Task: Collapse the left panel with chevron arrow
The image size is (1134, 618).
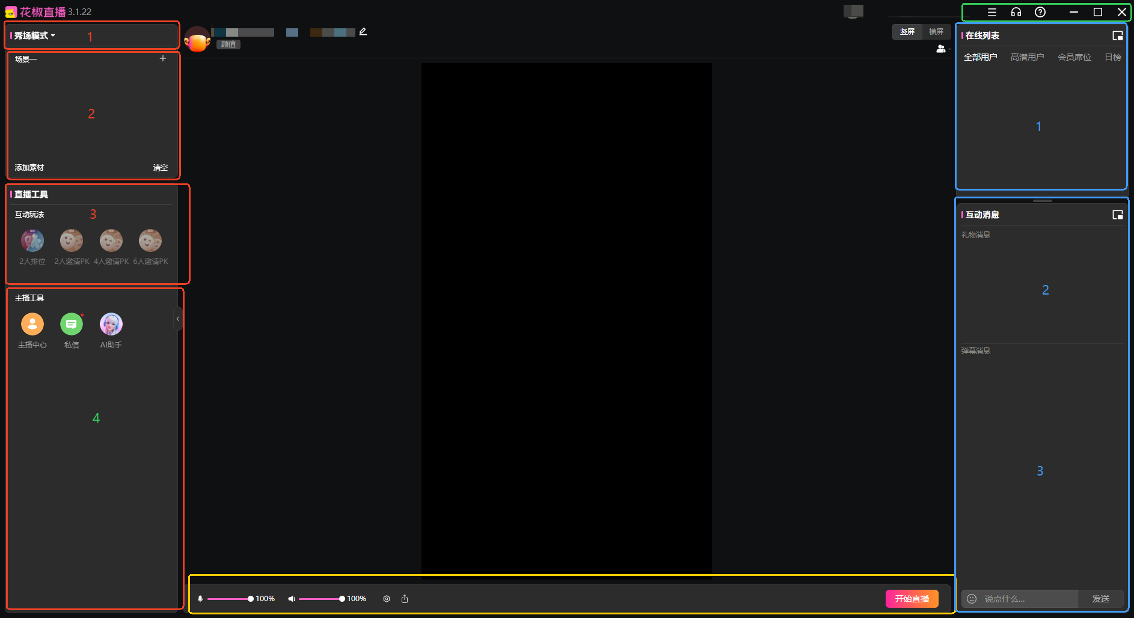Action: [178, 319]
